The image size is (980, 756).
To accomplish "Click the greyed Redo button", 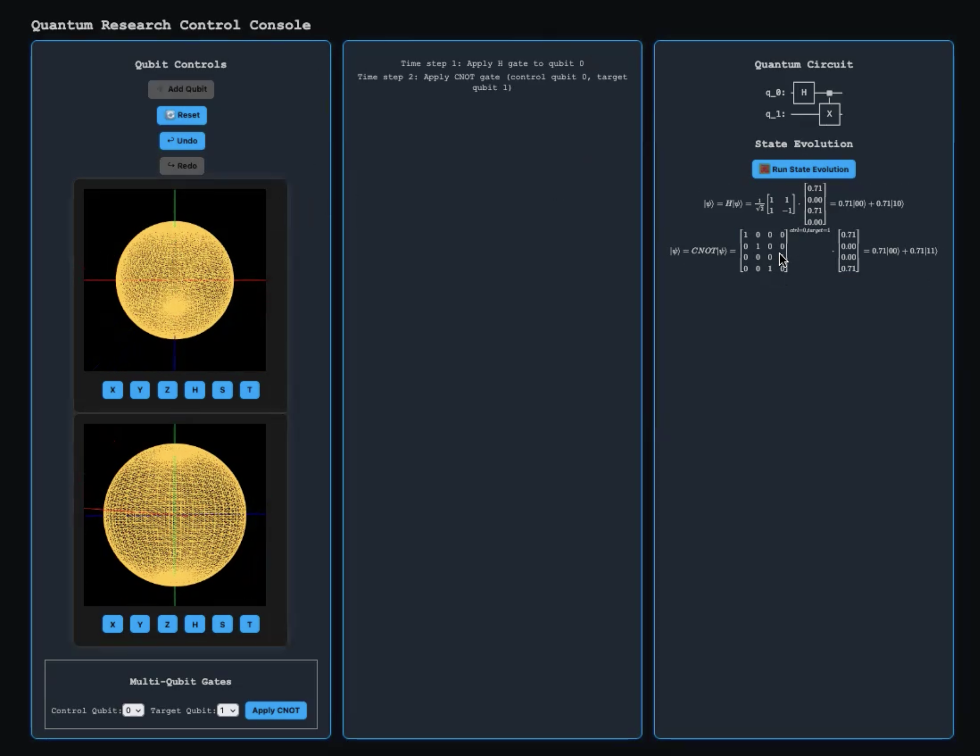I will click(x=182, y=166).
